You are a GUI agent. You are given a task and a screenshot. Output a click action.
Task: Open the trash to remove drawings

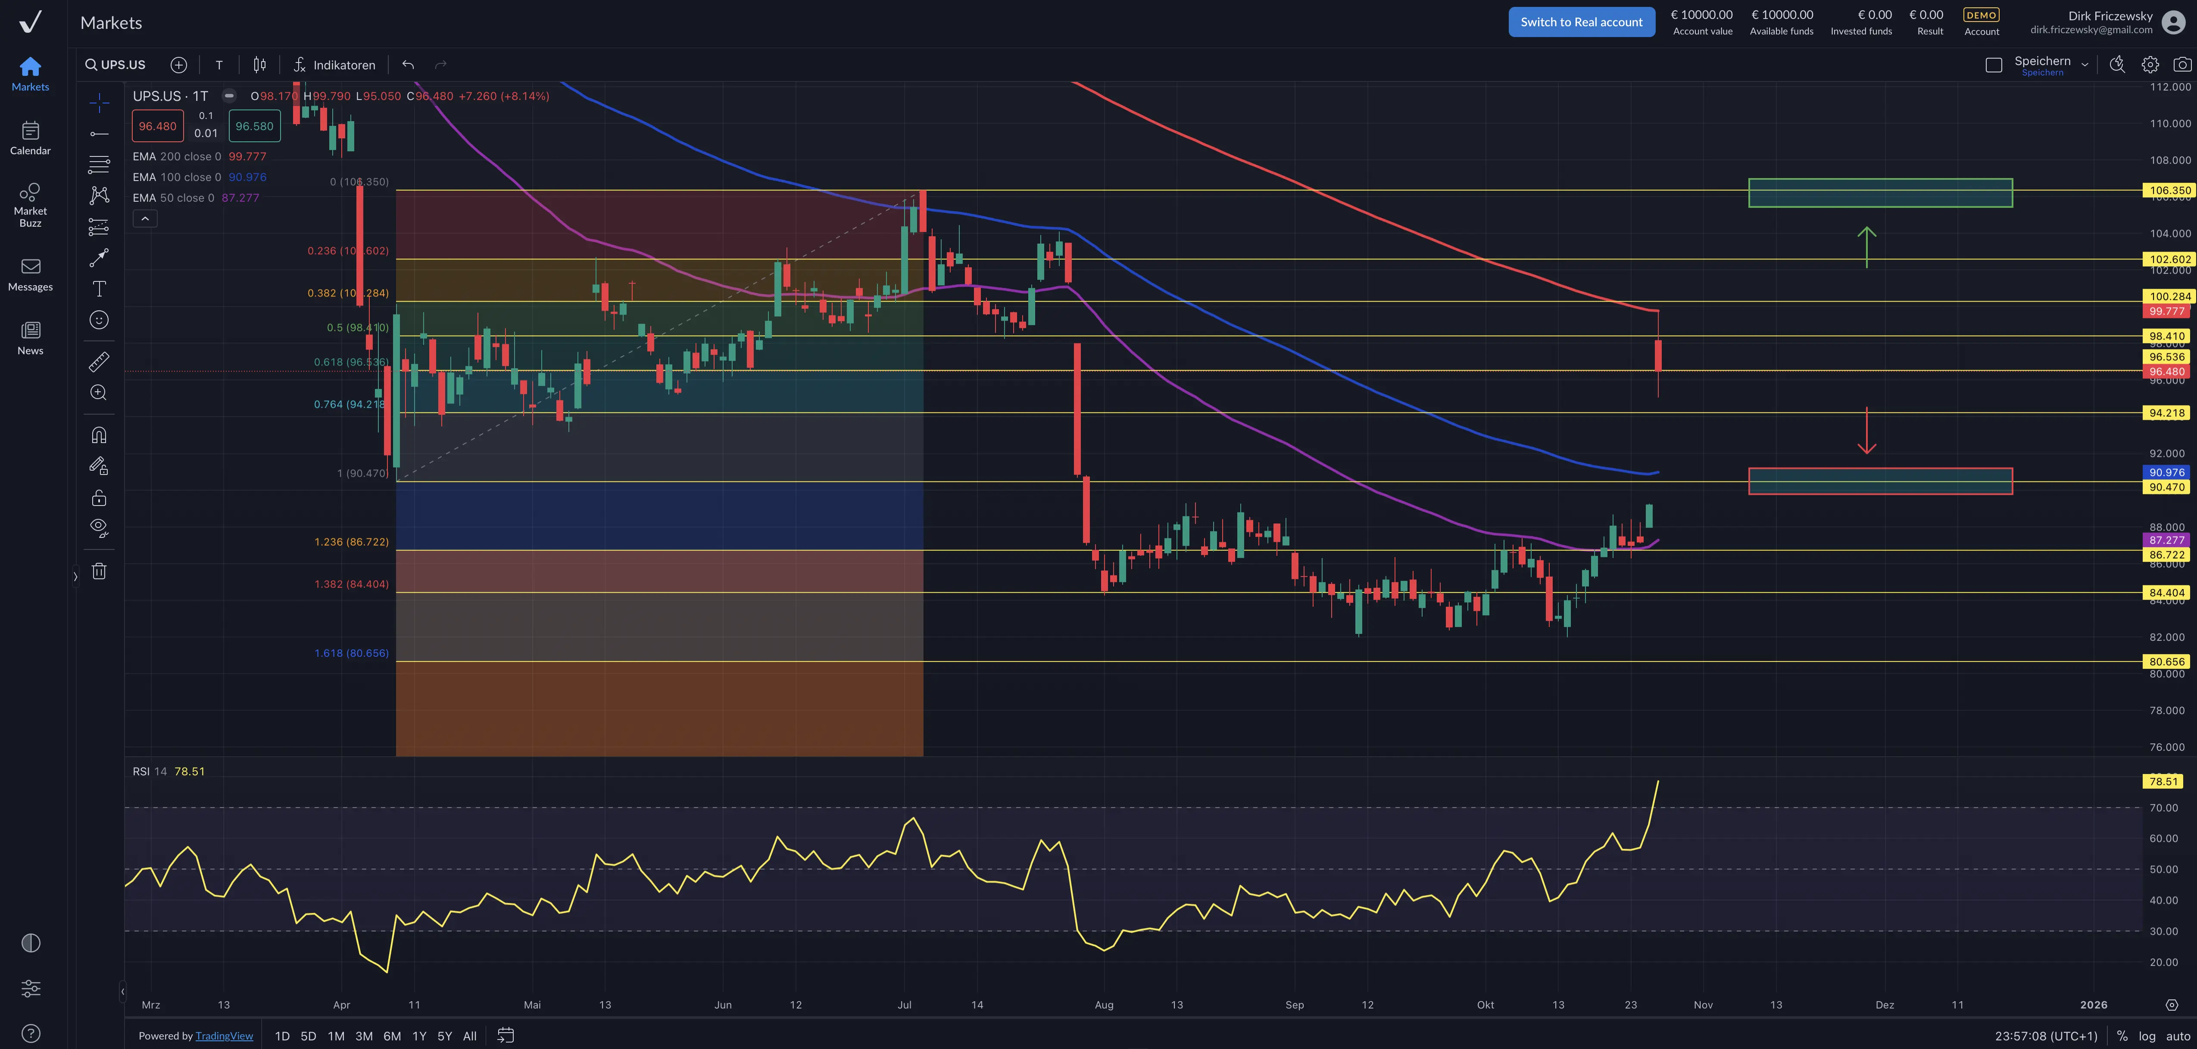99,571
